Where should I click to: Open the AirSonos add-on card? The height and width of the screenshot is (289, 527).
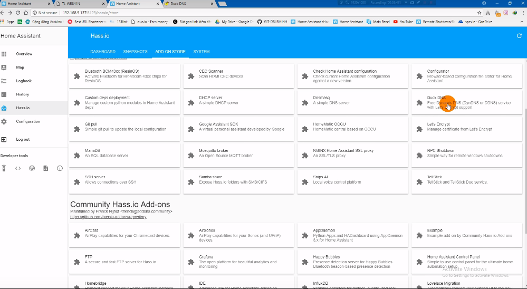coord(238,235)
